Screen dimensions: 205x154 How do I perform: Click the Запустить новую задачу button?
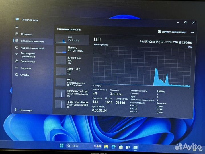click(x=172, y=32)
